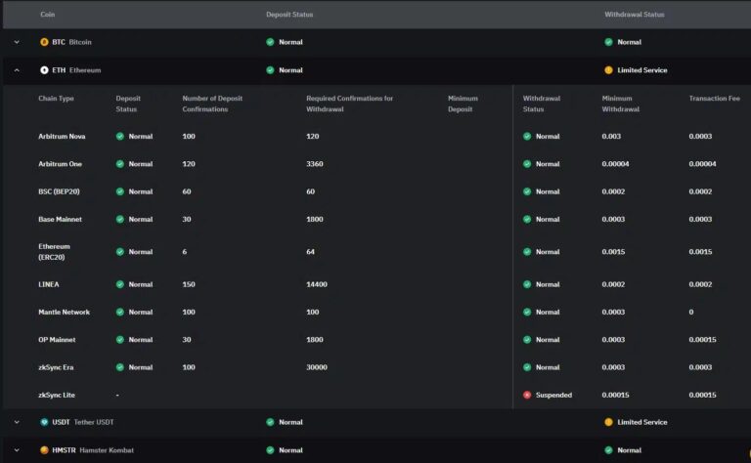Click the orange Limited Service icon for ETH
Viewport: 751px width, 463px height.
[x=608, y=70]
